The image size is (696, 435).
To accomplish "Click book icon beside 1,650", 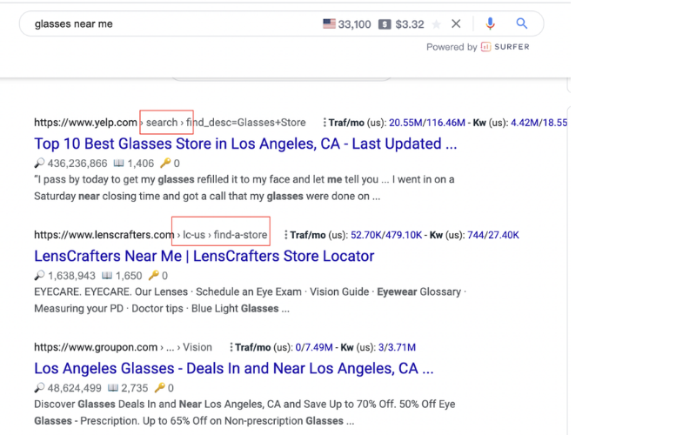I will (x=106, y=276).
